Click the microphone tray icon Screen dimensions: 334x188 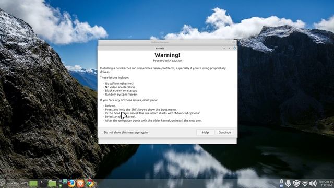pyautogui.click(x=288, y=183)
